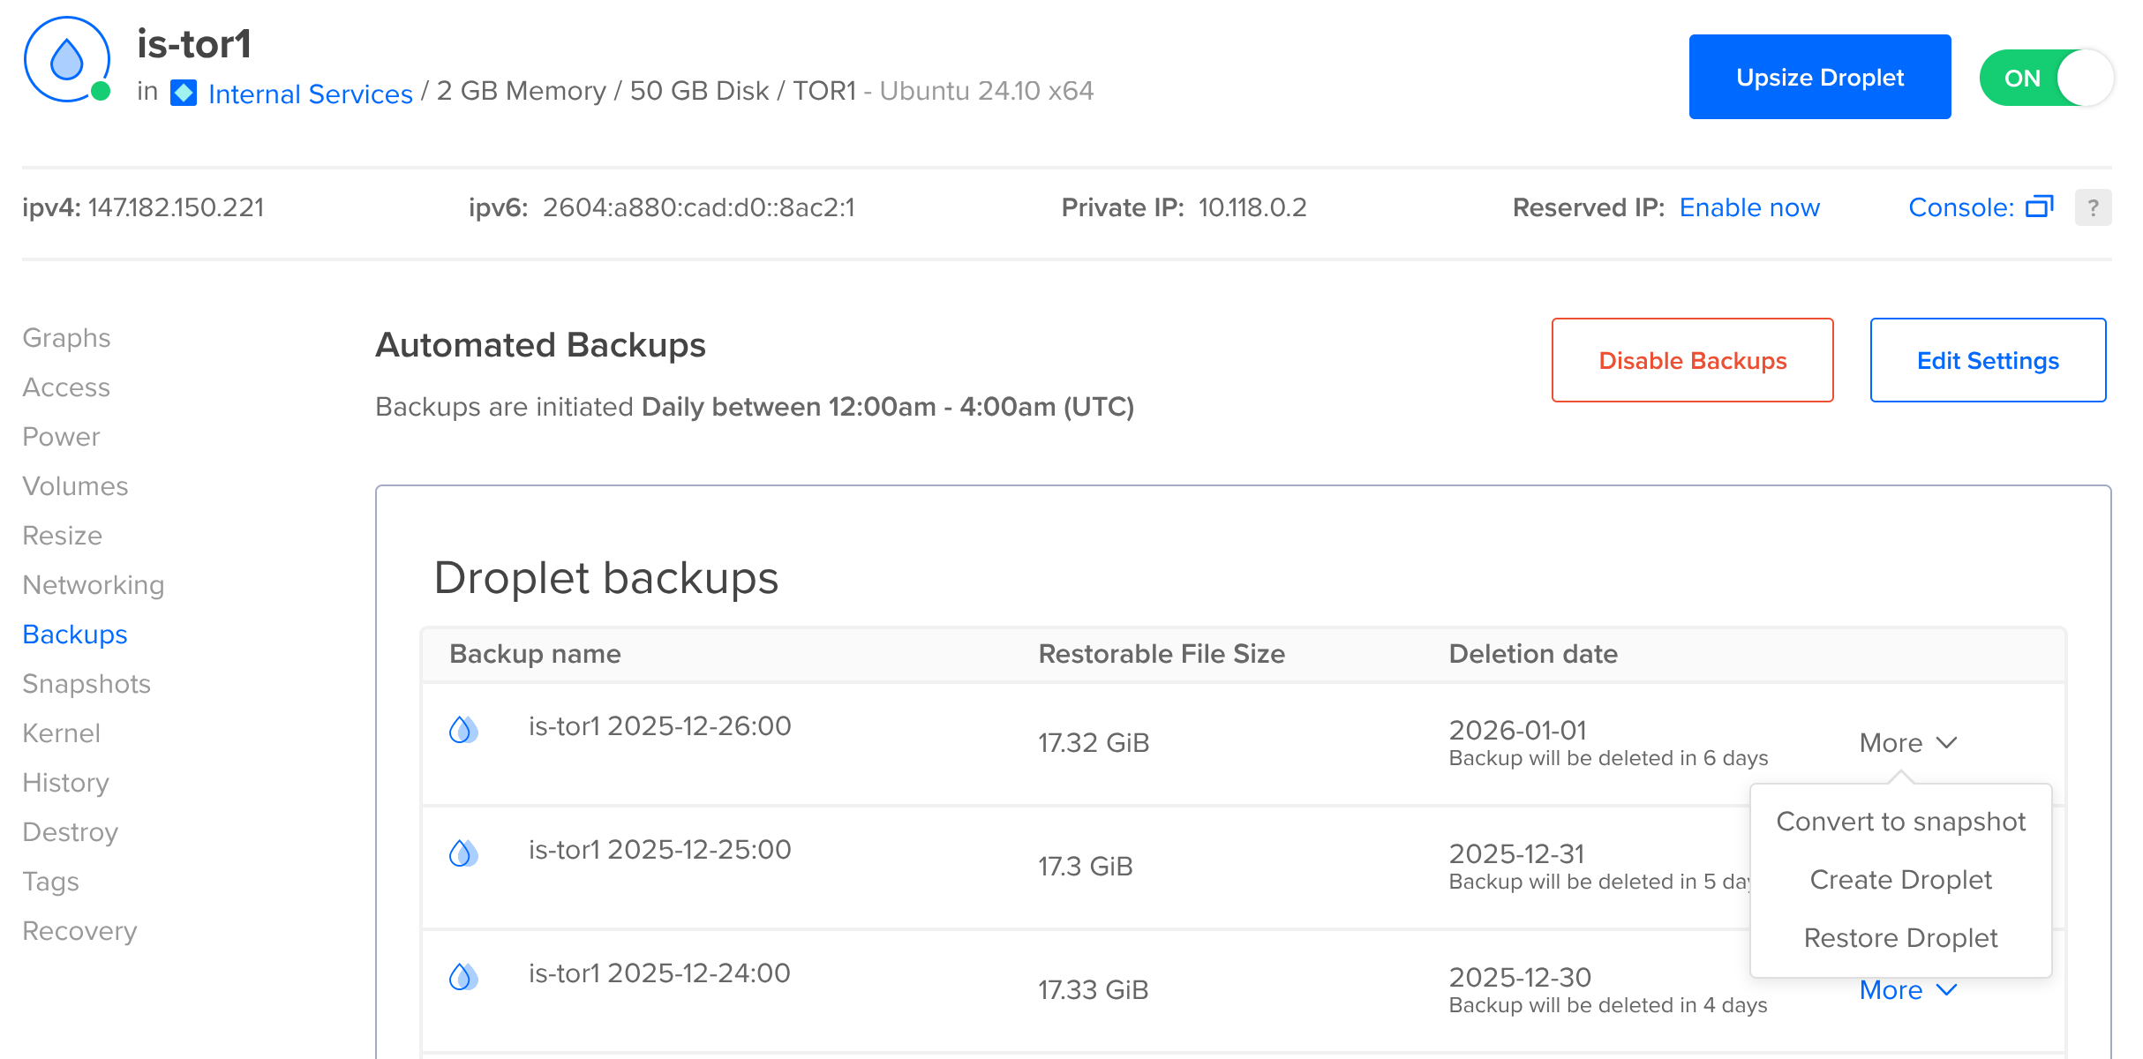The width and height of the screenshot is (2143, 1059).
Task: Click Enable now for Reserved IP
Action: 1749,207
